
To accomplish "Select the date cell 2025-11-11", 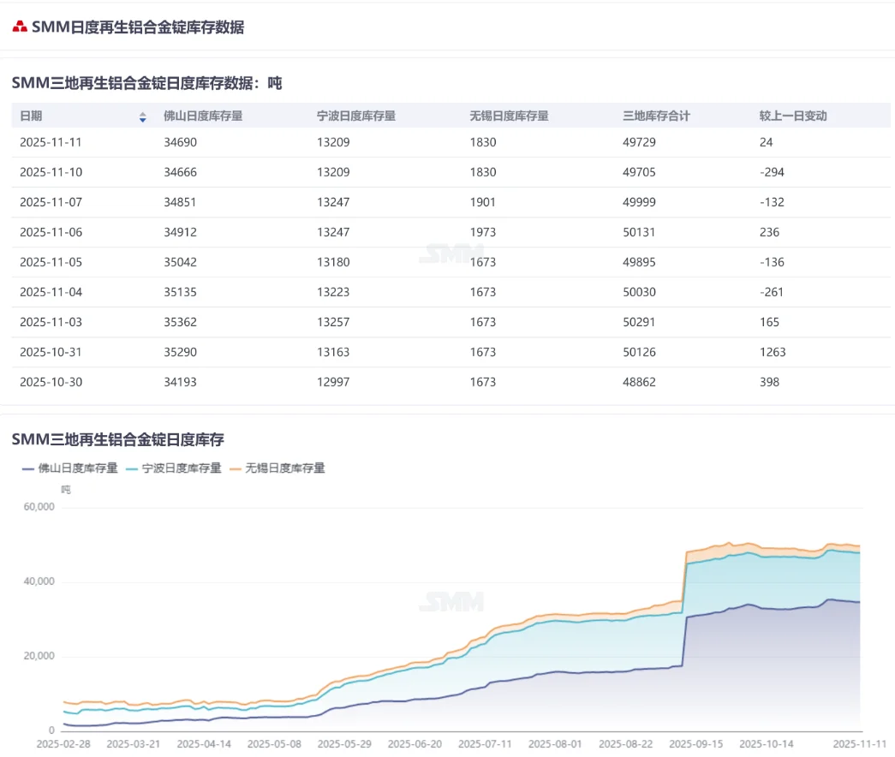I will (51, 142).
